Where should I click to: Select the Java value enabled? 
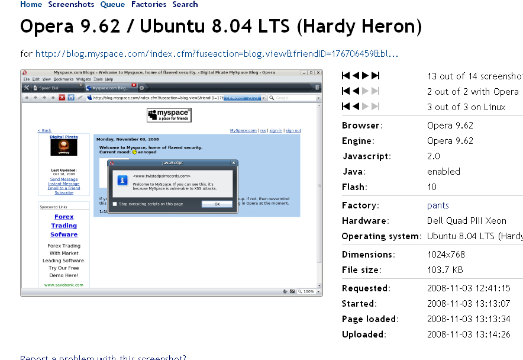pyautogui.click(x=444, y=171)
